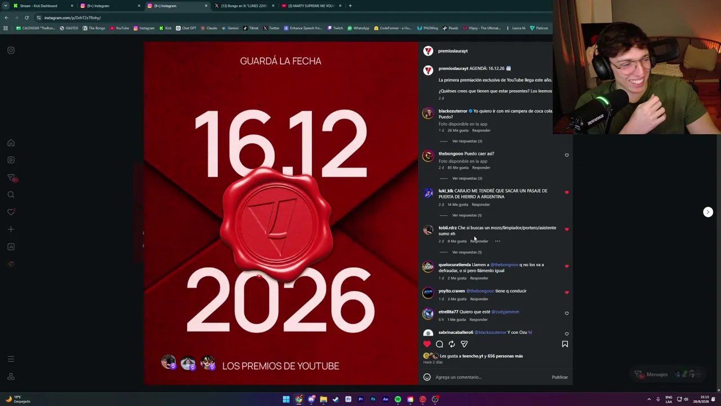Image resolution: width=721 pixels, height=406 pixels.
Task: Like sabrinacaballero6 comment heart
Action: tap(567, 334)
